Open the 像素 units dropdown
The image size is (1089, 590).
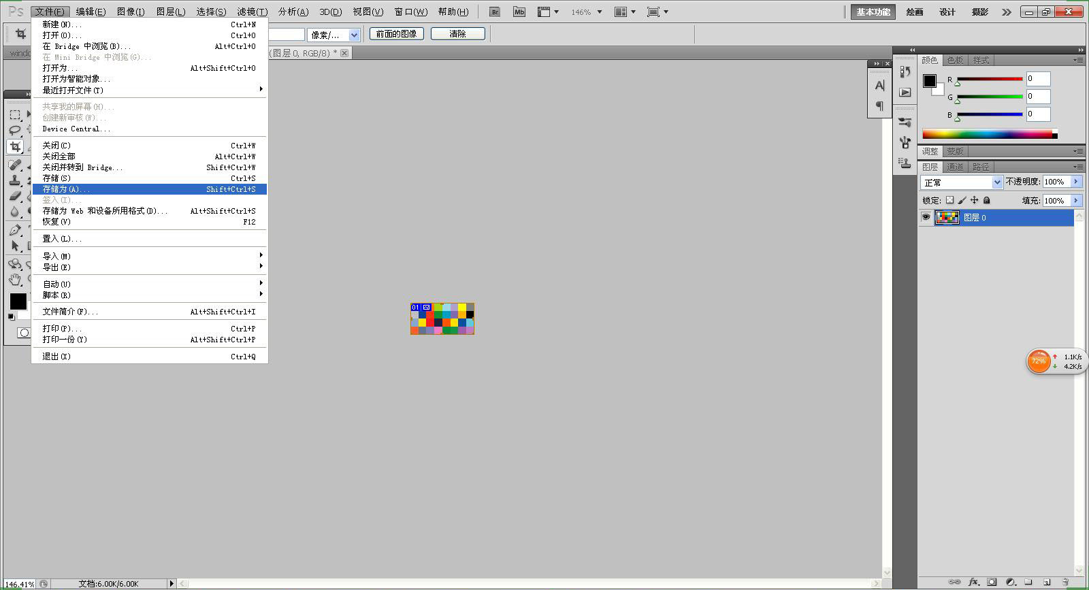[x=334, y=35]
